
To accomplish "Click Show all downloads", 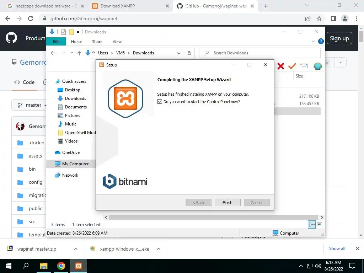I will coord(337,248).
